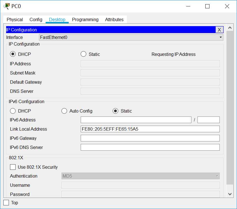Click the IP Configuration blue title bar
237x209 pixels.
tap(111, 29)
